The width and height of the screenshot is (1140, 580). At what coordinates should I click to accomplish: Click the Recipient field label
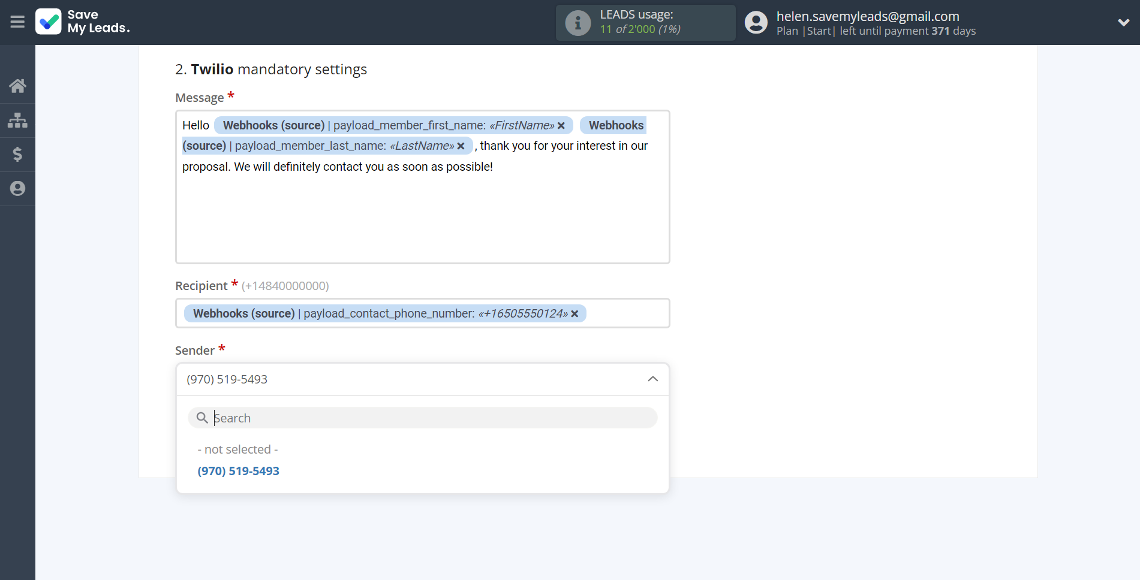pyautogui.click(x=201, y=286)
